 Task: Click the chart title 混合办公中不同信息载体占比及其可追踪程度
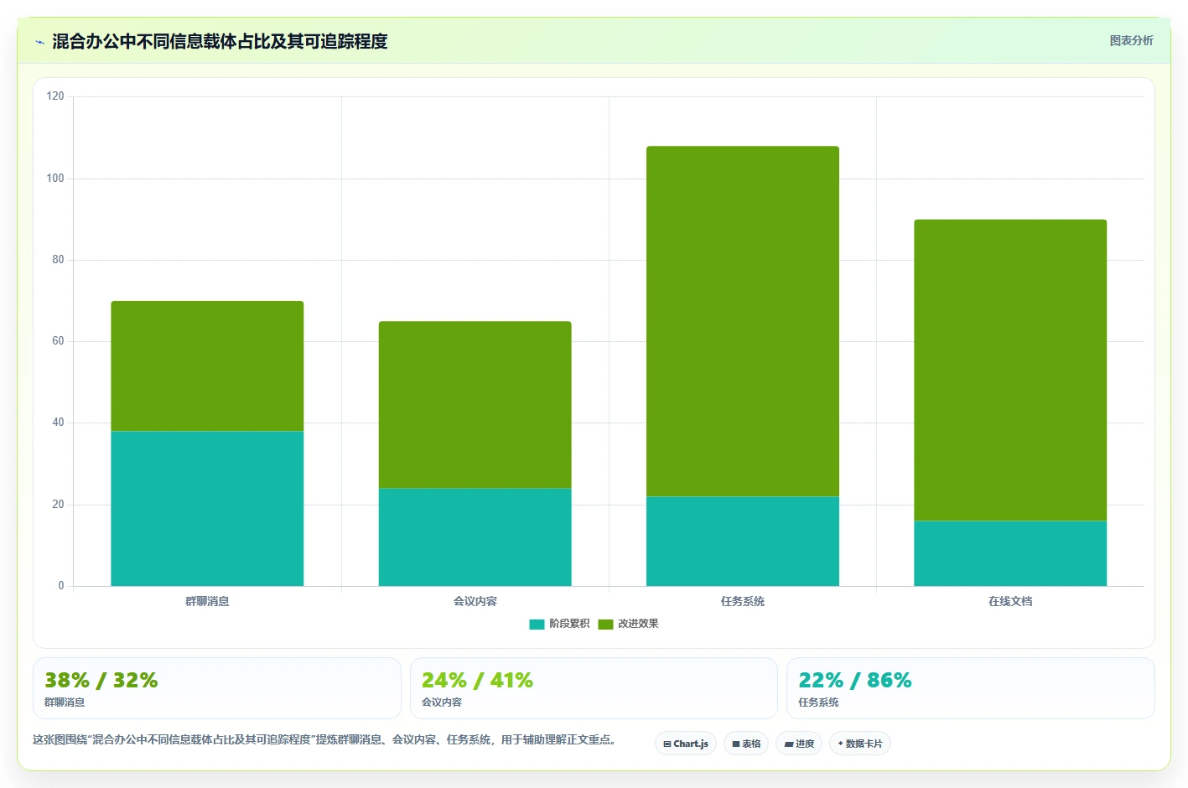point(220,41)
